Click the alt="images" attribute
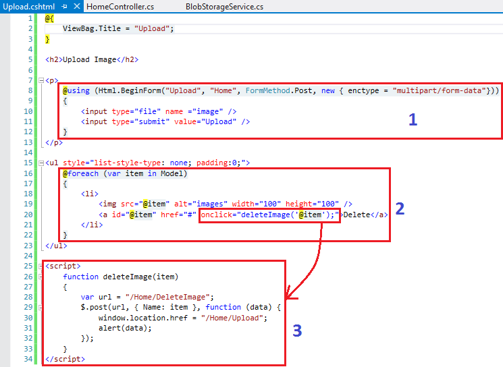Viewport: 503px width, 367px height. [201, 204]
